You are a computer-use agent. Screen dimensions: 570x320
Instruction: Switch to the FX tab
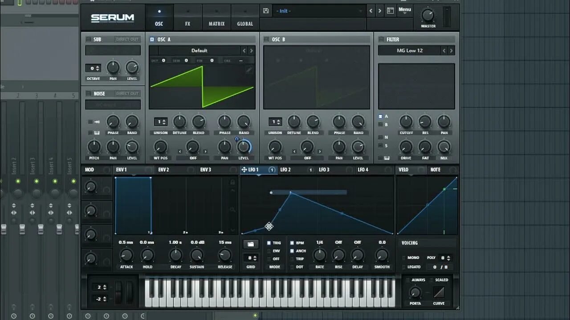tap(187, 17)
